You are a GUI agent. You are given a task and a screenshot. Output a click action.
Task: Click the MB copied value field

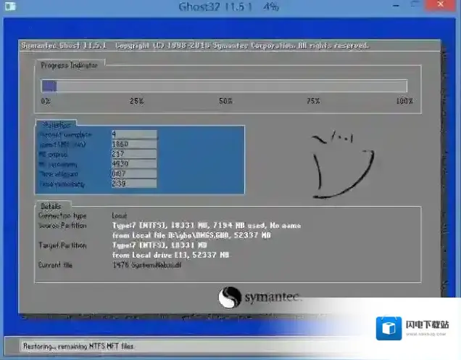tap(134, 155)
